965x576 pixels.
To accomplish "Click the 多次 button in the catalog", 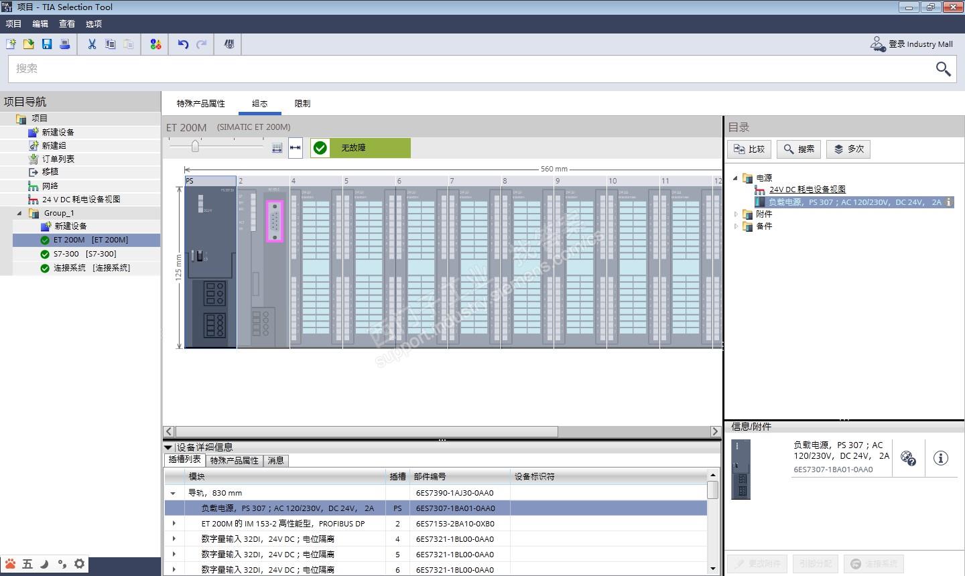I will point(848,149).
